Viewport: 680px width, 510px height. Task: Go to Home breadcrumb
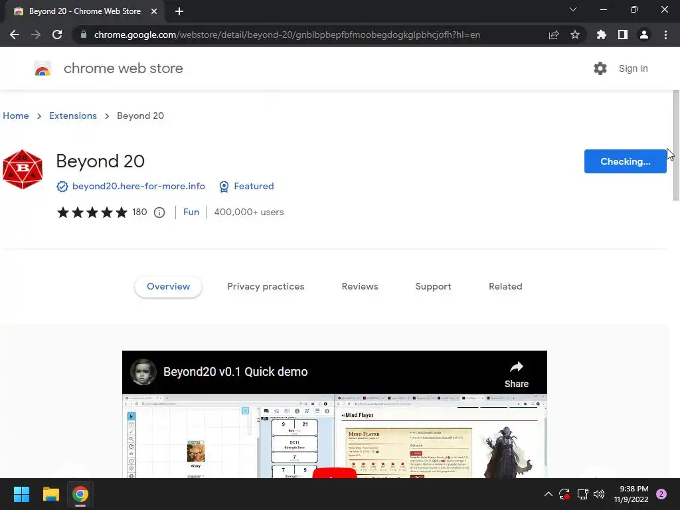[16, 116]
